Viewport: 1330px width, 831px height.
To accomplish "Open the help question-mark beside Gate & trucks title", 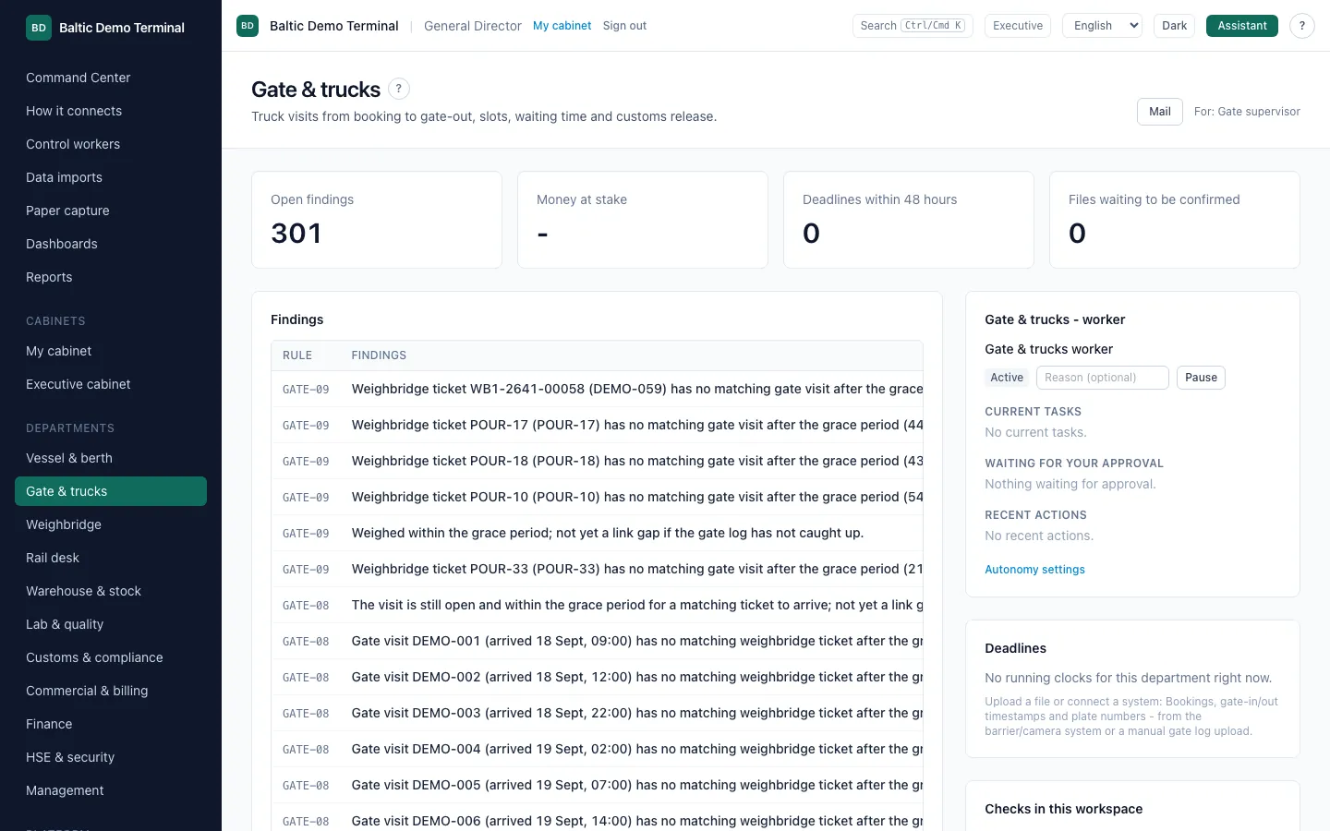I will point(398,89).
